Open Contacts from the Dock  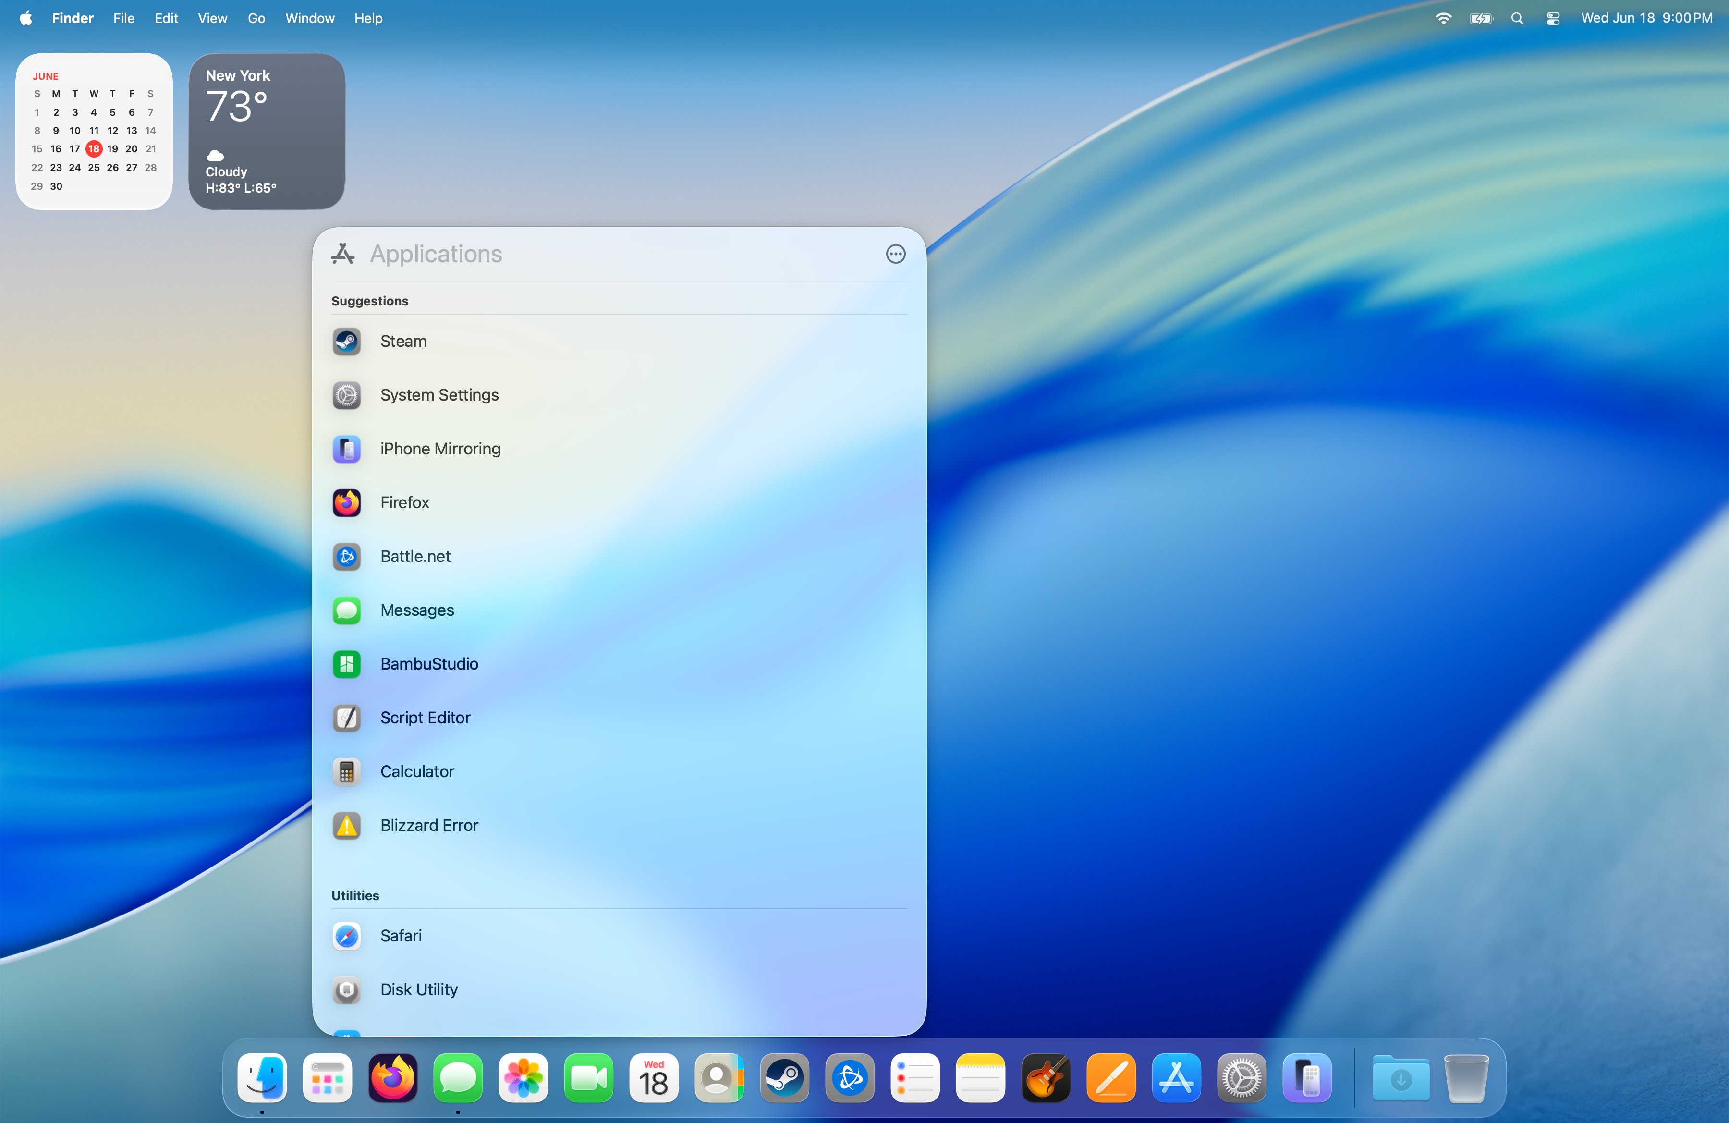[719, 1077]
